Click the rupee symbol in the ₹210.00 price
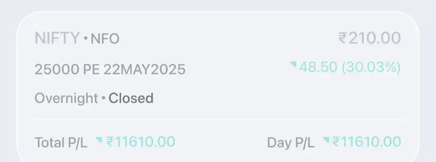Screen dimensions: 436x162 pos(343,38)
